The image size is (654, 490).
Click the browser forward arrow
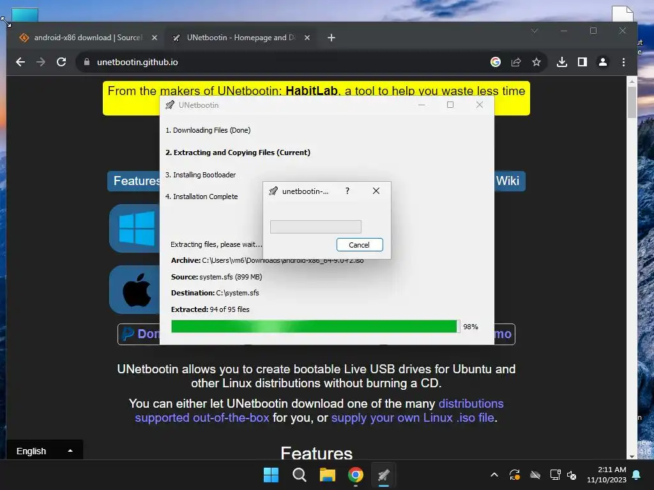coord(41,62)
